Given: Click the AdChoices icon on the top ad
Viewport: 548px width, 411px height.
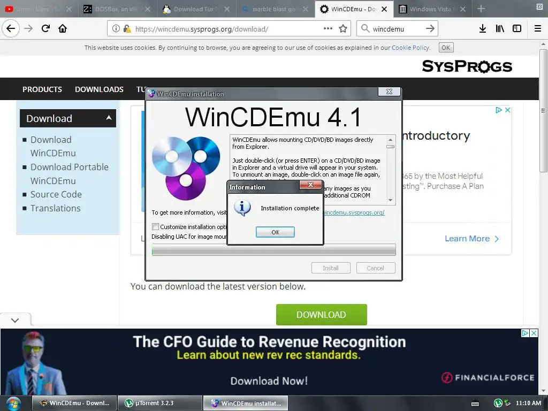Looking at the screenshot, I should pyautogui.click(x=499, y=110).
